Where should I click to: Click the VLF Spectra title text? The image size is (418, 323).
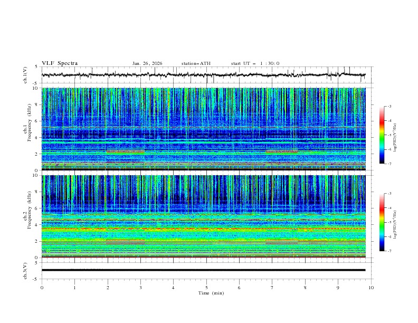tap(60, 63)
